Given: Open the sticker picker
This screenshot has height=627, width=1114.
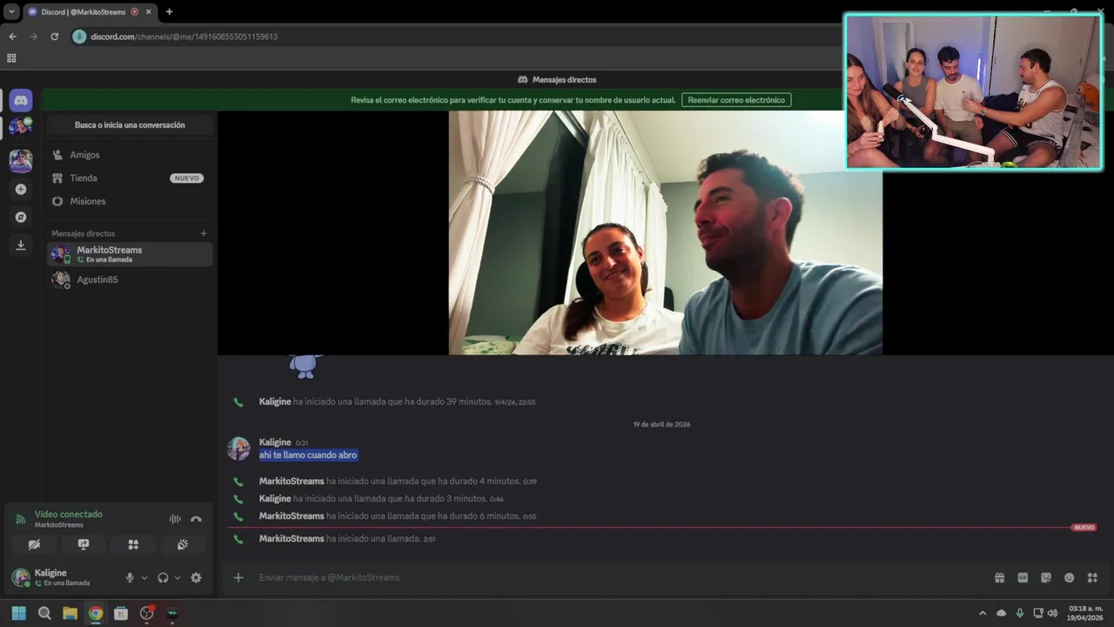Looking at the screenshot, I should click(x=1046, y=577).
